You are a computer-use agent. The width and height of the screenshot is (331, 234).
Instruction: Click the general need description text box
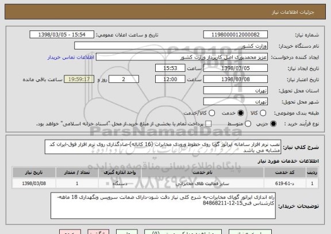point(163,147)
